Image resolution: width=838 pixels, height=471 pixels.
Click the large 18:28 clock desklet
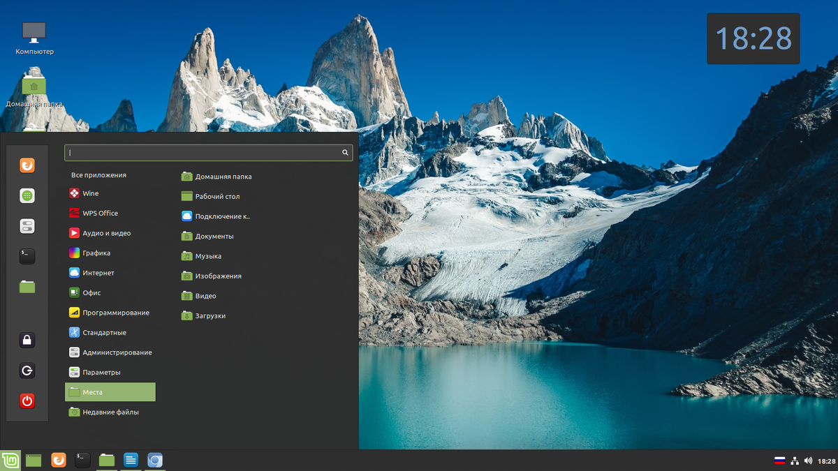(754, 38)
